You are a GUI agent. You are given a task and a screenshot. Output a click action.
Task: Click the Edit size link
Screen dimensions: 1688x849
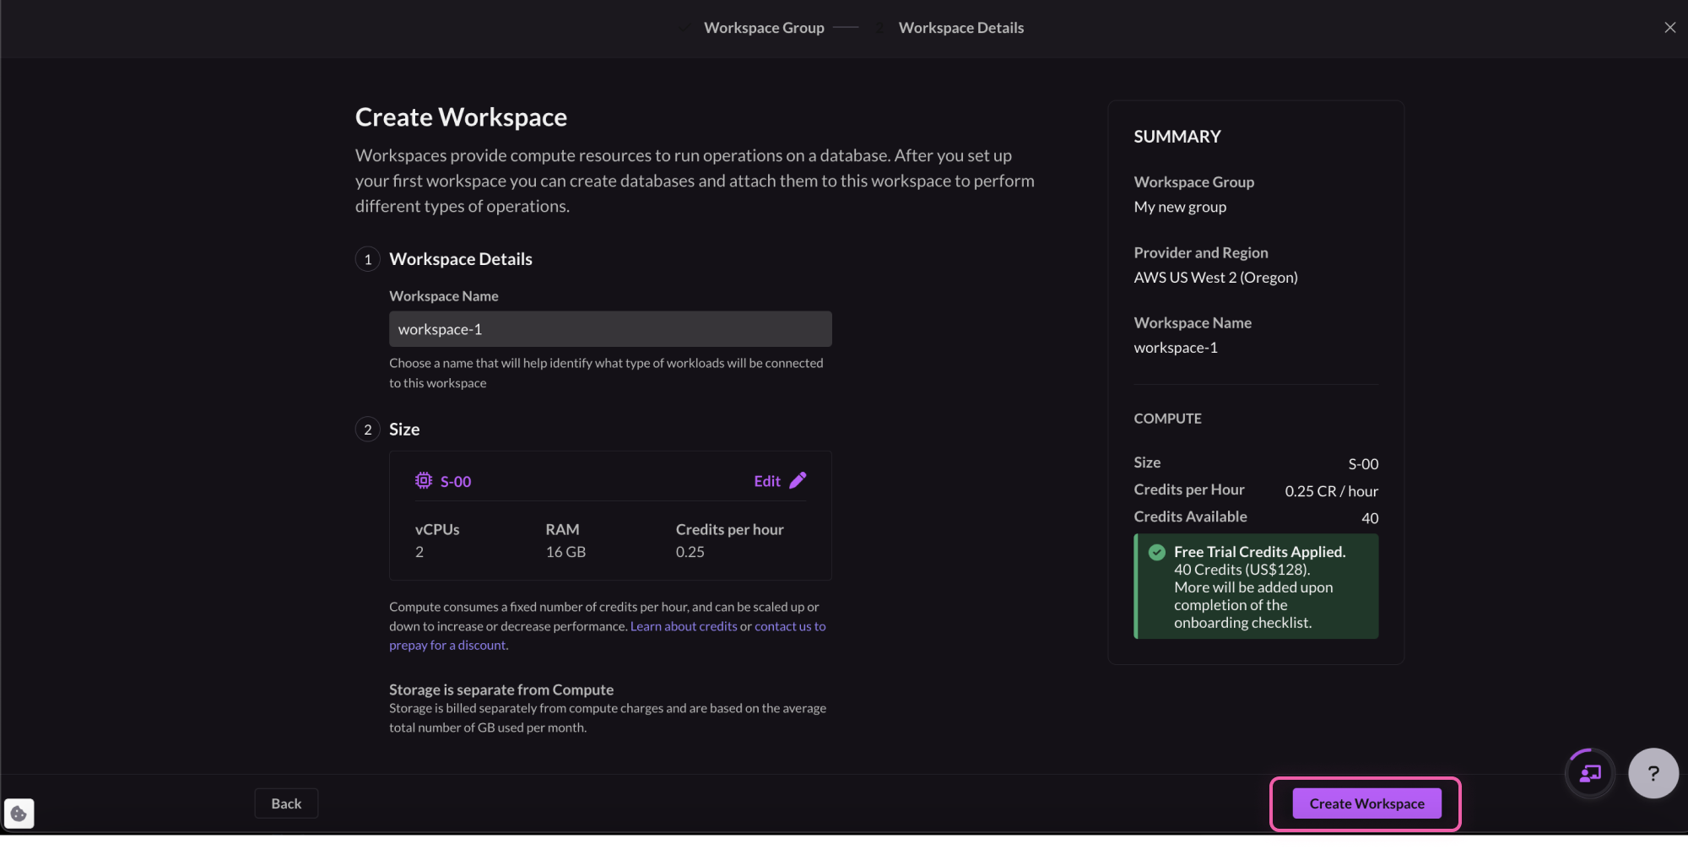pos(766,481)
